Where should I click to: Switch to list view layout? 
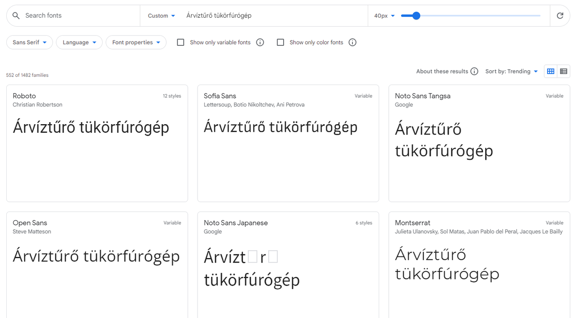(x=563, y=71)
